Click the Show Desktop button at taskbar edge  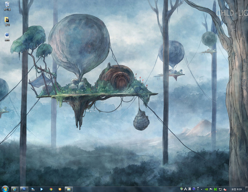pyautogui.click(x=246, y=189)
